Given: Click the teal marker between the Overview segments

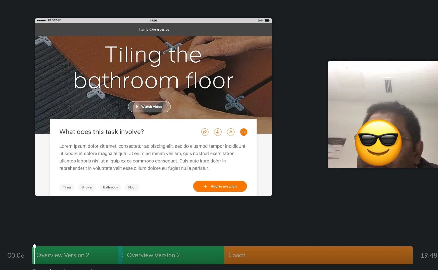Looking at the screenshot, I should [120, 255].
